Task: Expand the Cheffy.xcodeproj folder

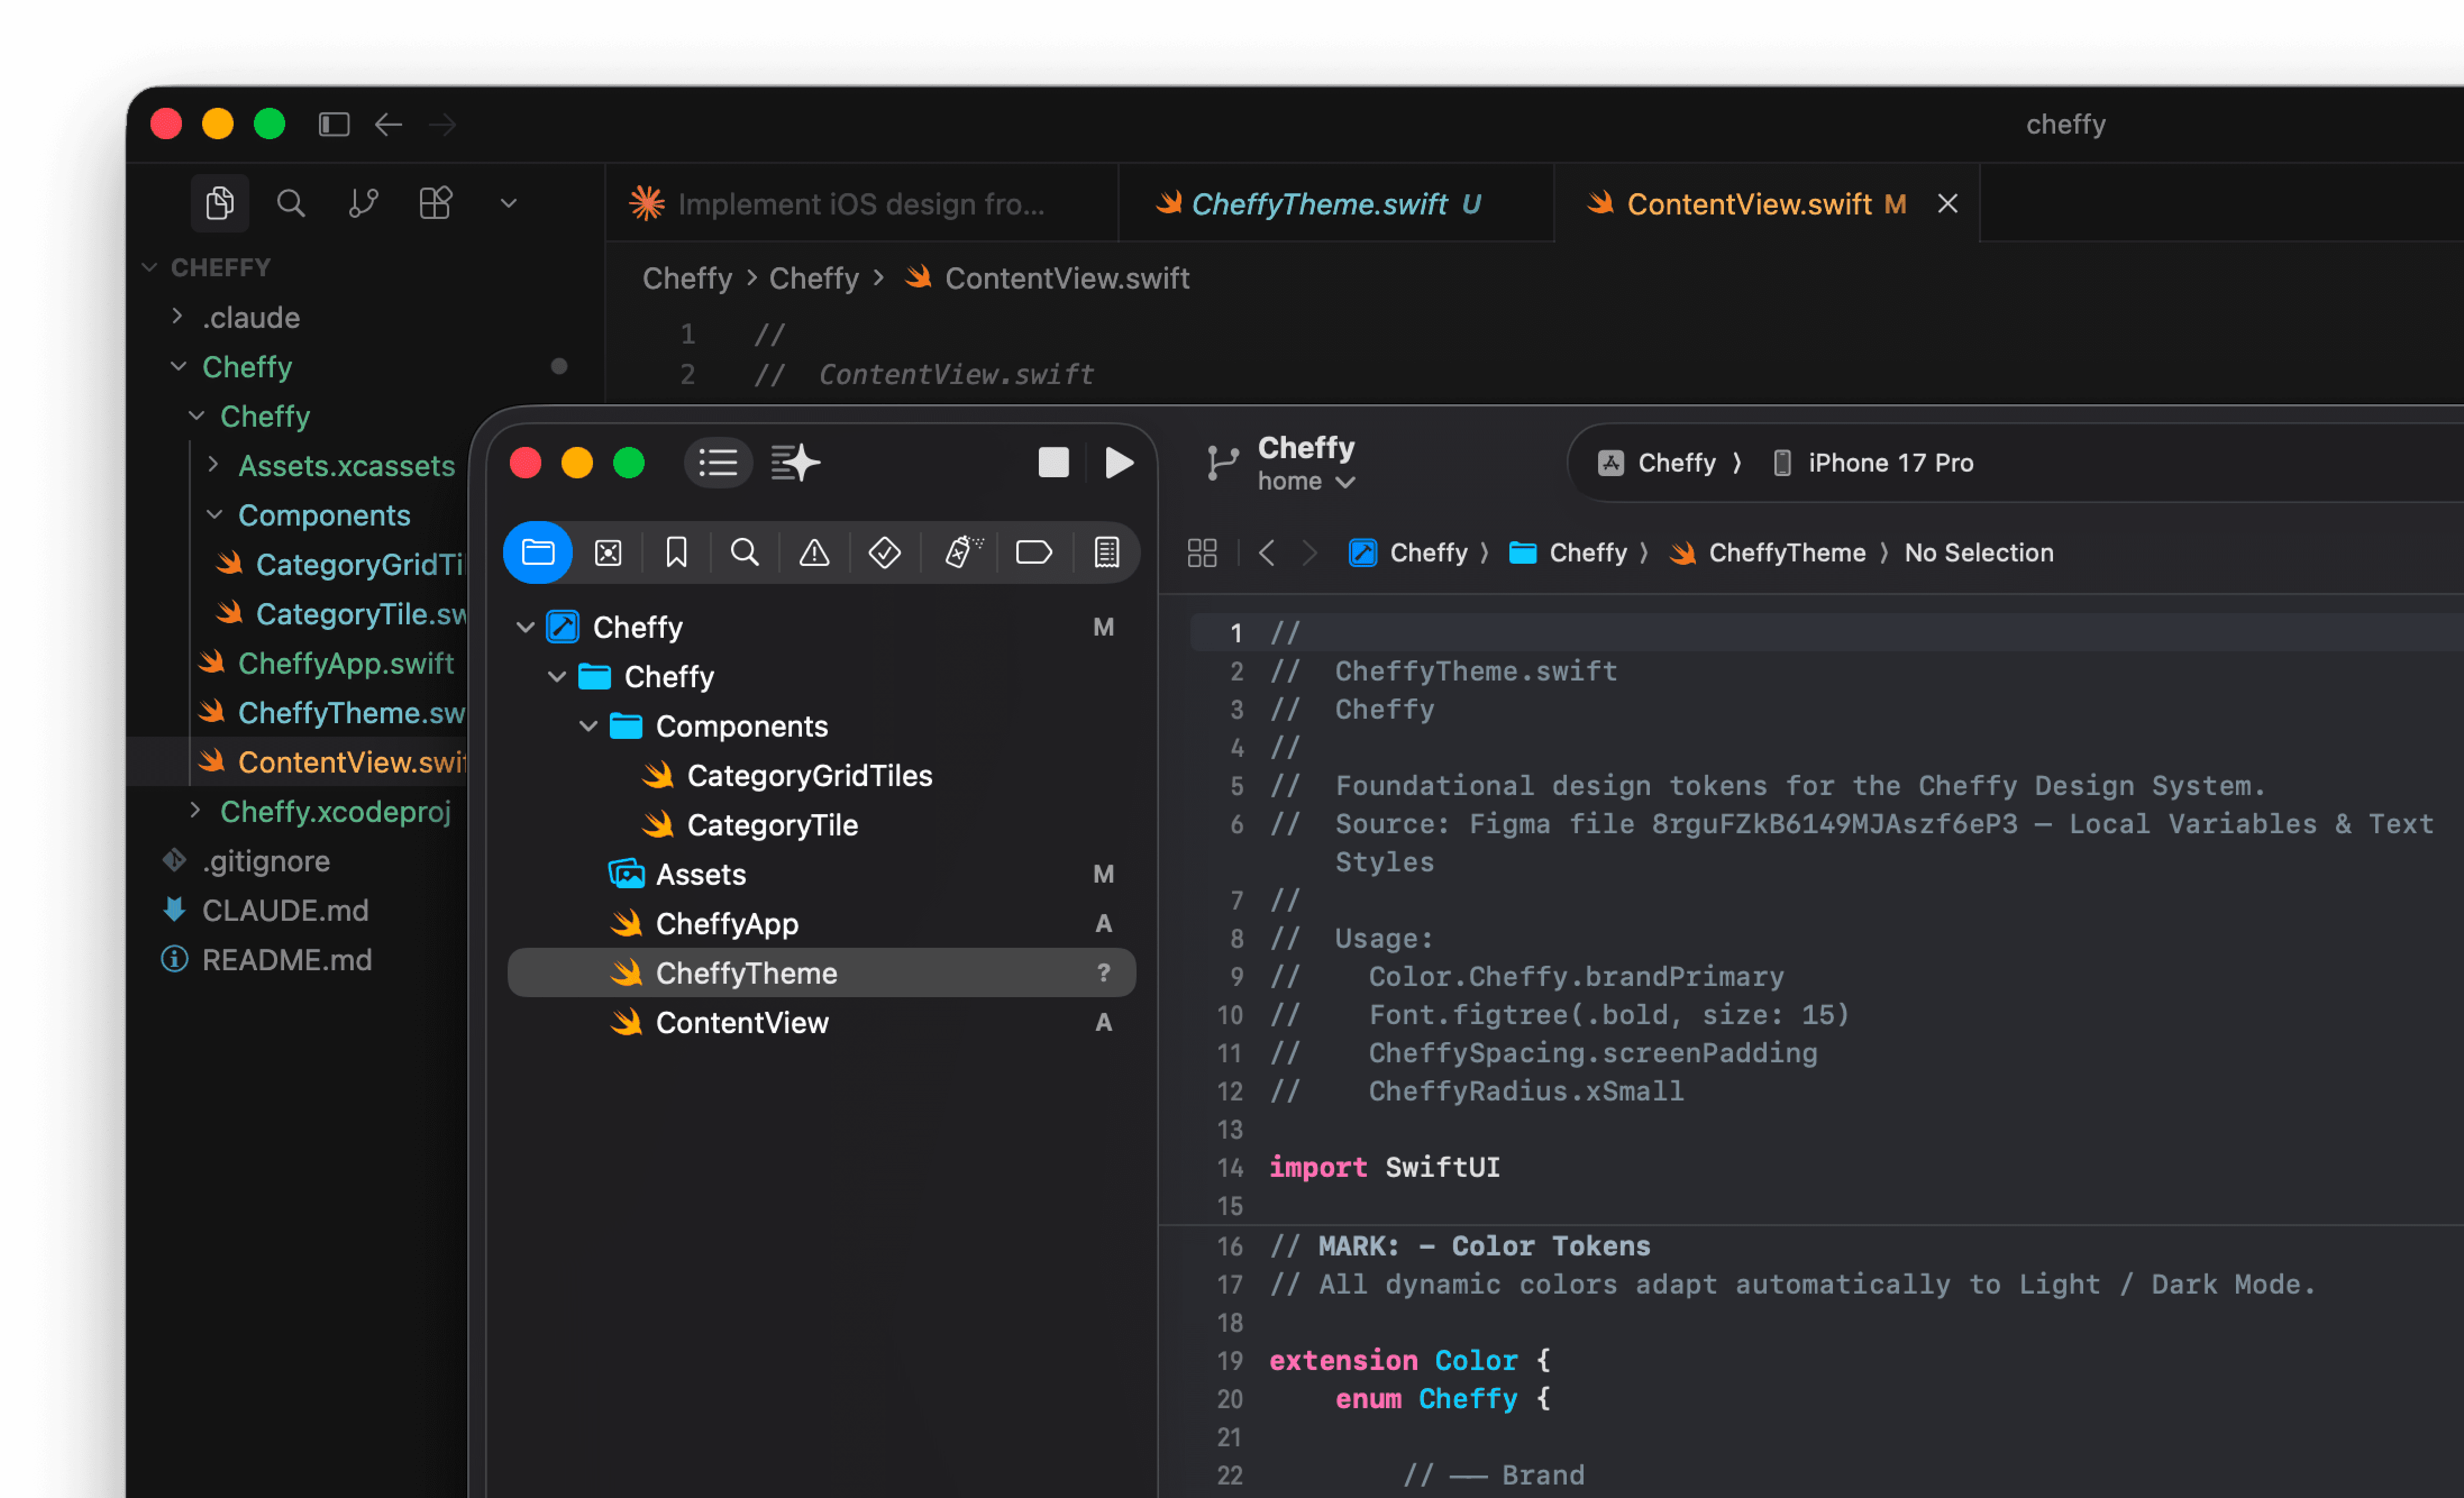Action: (x=196, y=811)
